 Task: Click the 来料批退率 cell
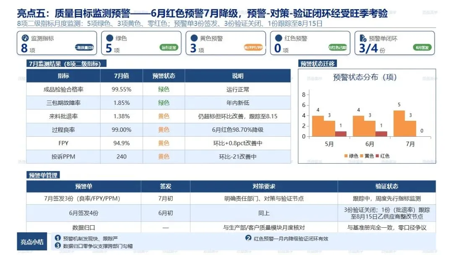click(63, 116)
